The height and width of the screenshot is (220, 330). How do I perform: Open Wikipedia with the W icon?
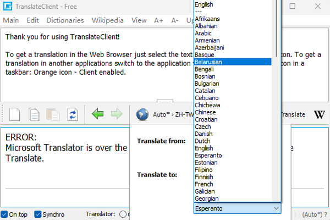[x=319, y=114]
